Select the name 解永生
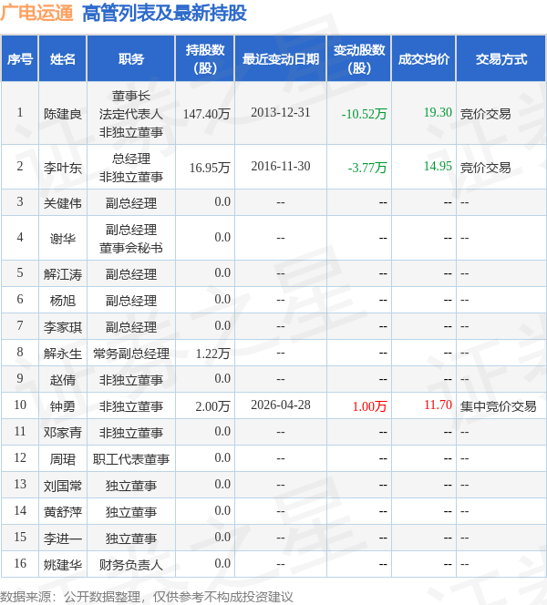 [63, 353]
